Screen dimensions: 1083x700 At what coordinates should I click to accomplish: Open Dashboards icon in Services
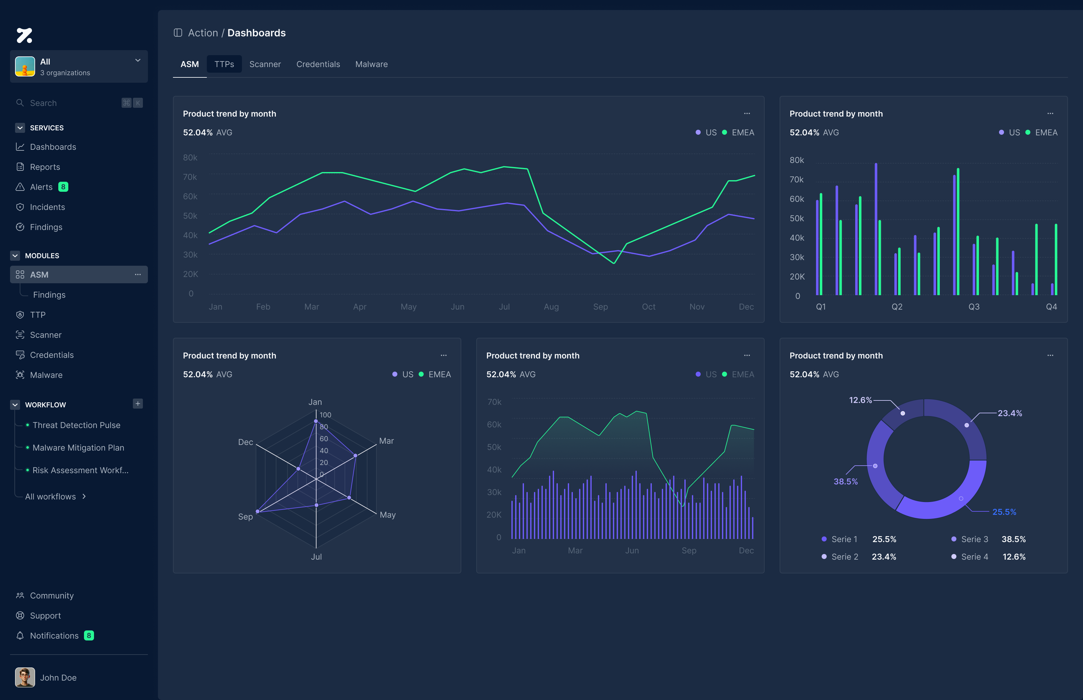(x=20, y=147)
